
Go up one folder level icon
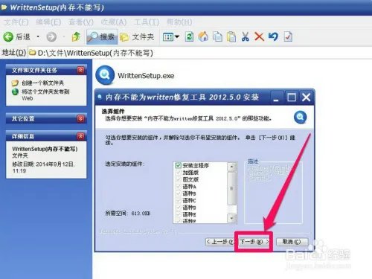click(76, 36)
